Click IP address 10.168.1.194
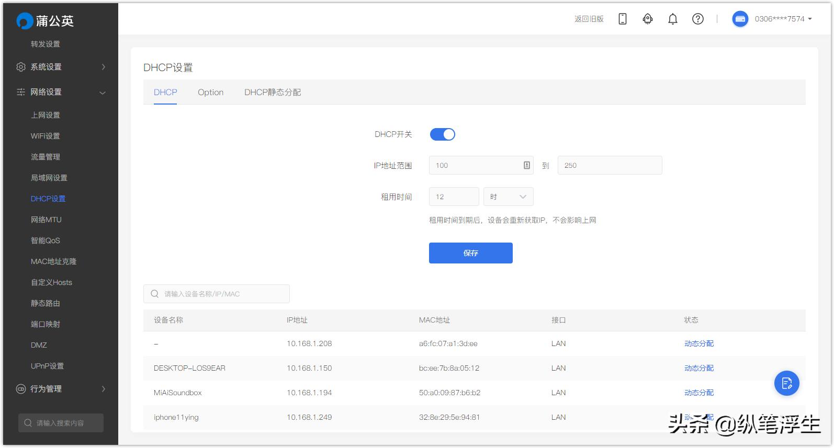The image size is (834, 448). click(x=309, y=393)
